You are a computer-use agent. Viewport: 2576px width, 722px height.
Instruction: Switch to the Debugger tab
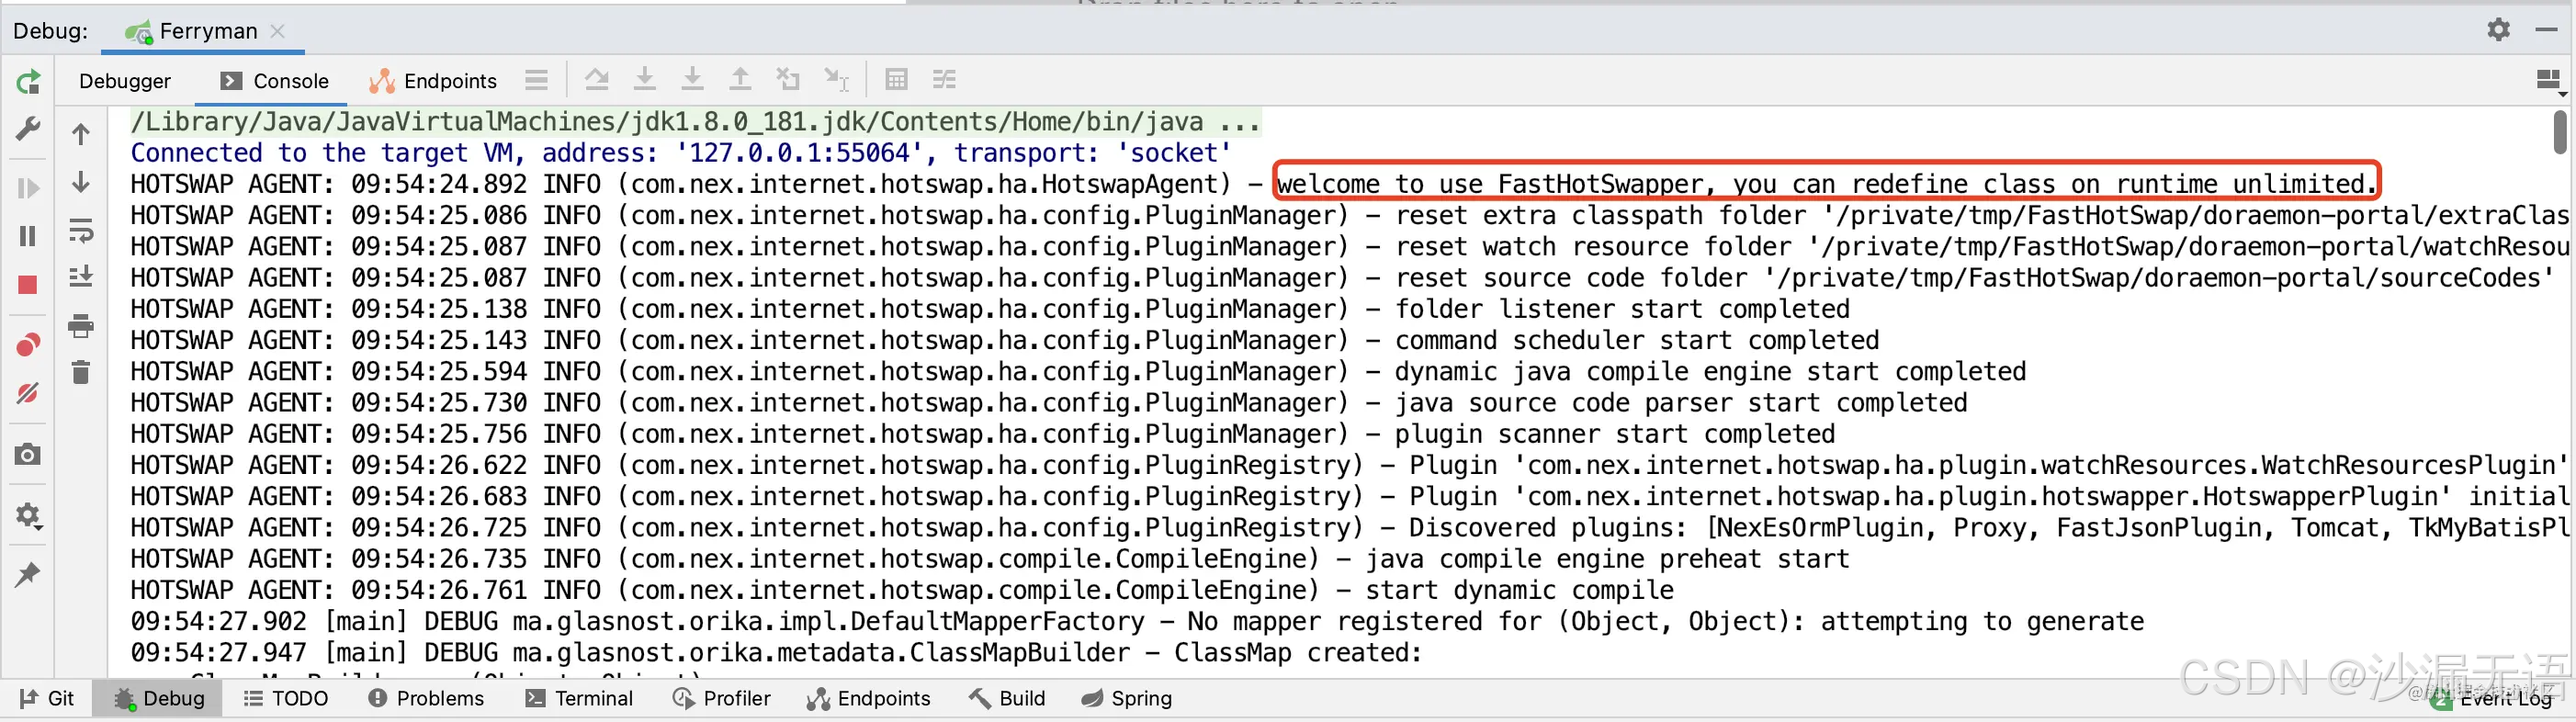coord(125,81)
